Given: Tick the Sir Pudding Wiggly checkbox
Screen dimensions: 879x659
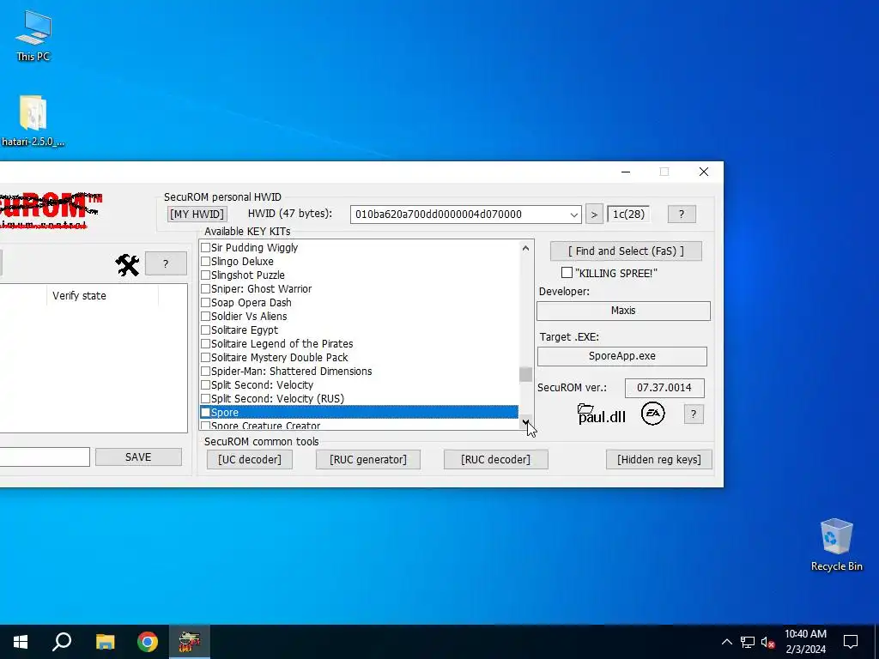Looking at the screenshot, I should [205, 248].
